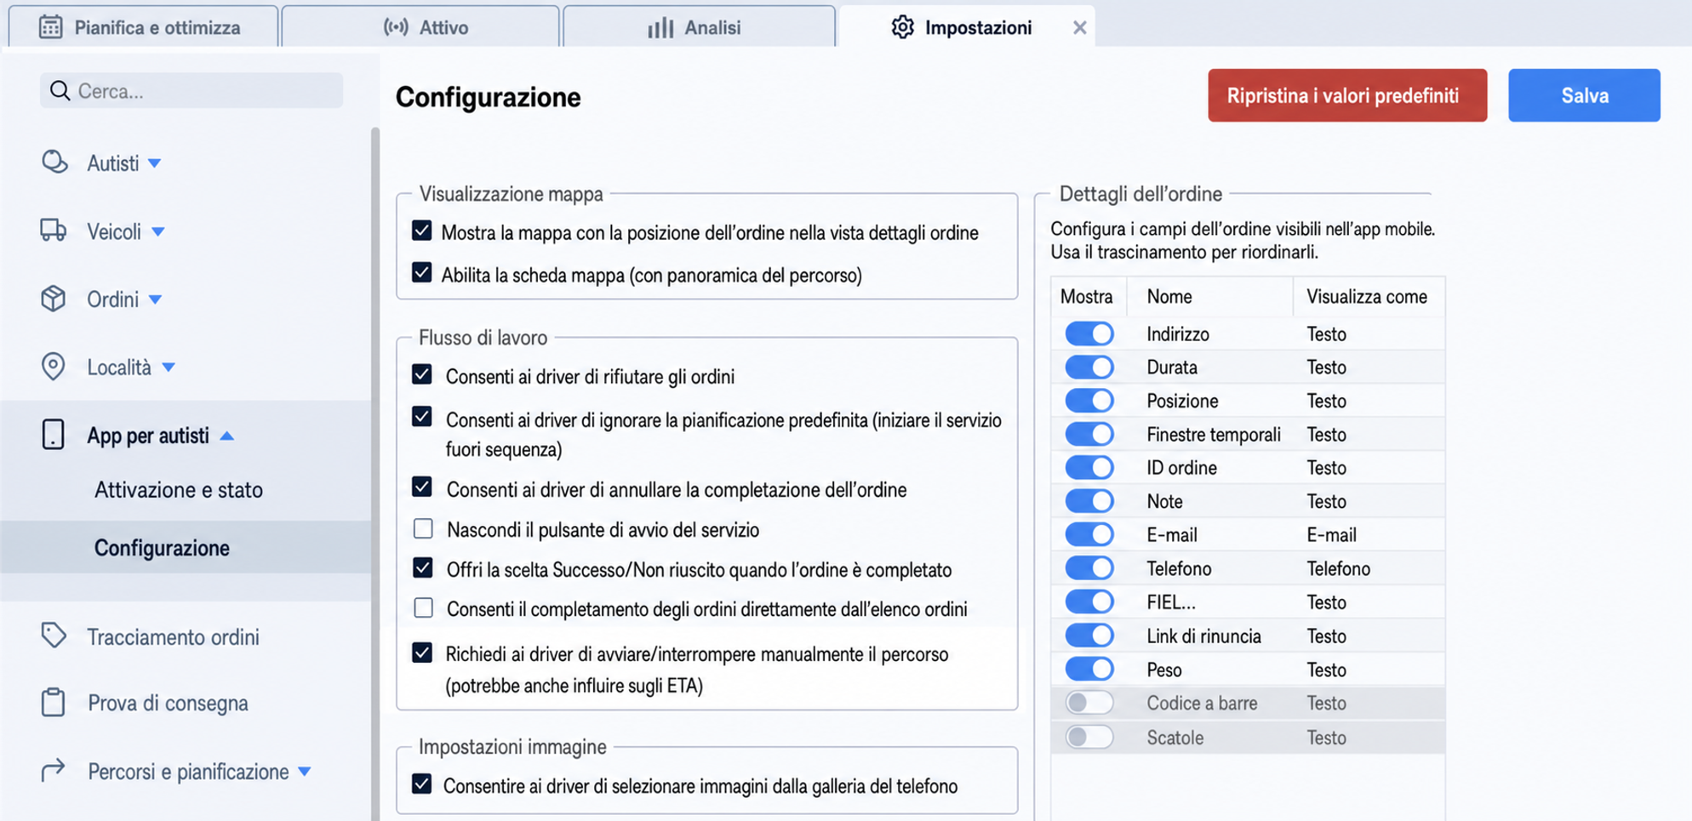
Task: Click the Tracciamento ordini tag icon
Action: 54,636
